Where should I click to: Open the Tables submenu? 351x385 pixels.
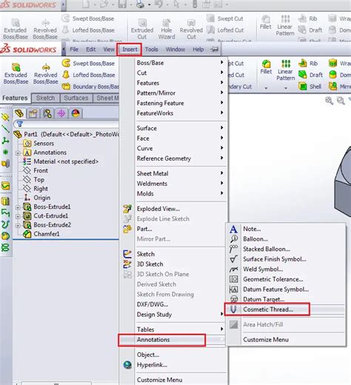tap(181, 329)
